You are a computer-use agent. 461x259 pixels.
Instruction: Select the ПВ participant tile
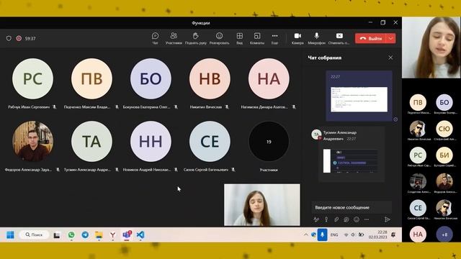coord(91,78)
